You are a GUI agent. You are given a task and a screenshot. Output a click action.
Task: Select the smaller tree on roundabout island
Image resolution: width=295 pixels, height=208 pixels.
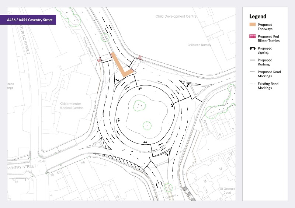(147, 126)
